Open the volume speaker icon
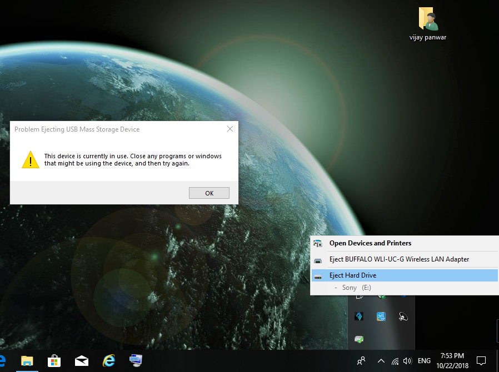The height and width of the screenshot is (372, 499). tap(408, 361)
